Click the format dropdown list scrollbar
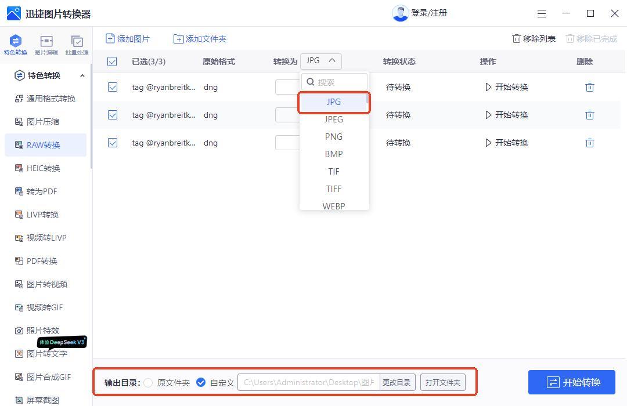 click(x=367, y=101)
